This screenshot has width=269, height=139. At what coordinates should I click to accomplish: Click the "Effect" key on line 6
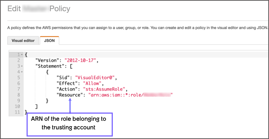(x=67, y=83)
